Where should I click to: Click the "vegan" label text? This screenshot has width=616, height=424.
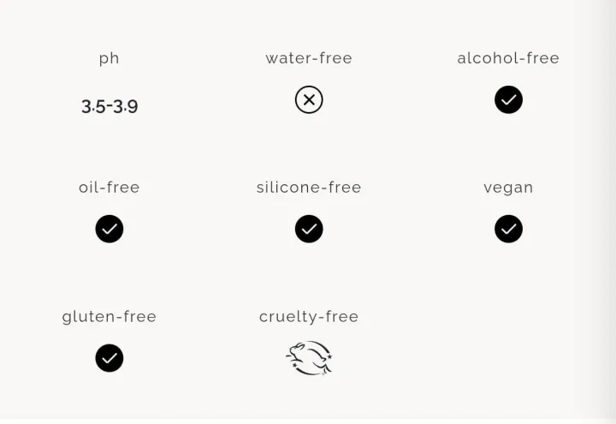pos(508,188)
